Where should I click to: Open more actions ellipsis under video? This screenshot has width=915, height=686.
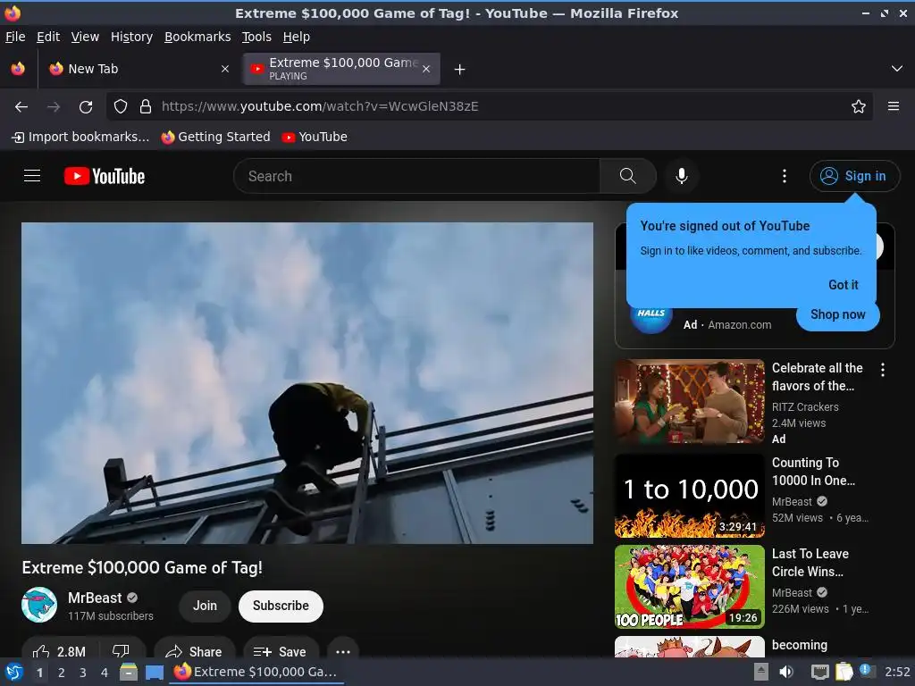click(343, 651)
